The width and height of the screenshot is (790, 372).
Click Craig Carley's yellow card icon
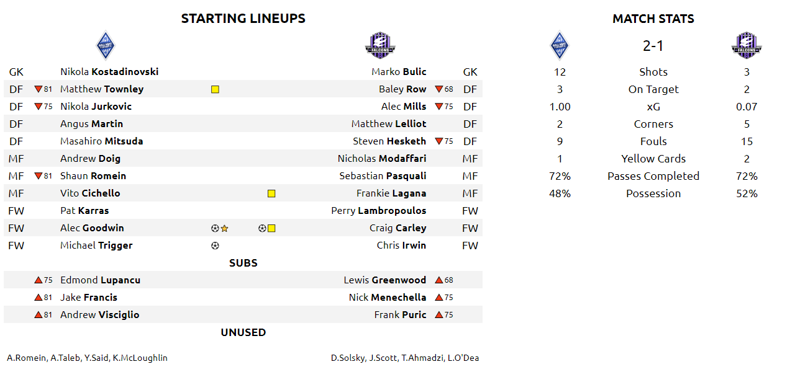point(271,228)
